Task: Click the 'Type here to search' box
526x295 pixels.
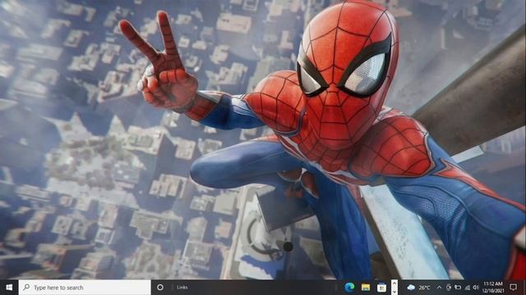Action: [85, 288]
